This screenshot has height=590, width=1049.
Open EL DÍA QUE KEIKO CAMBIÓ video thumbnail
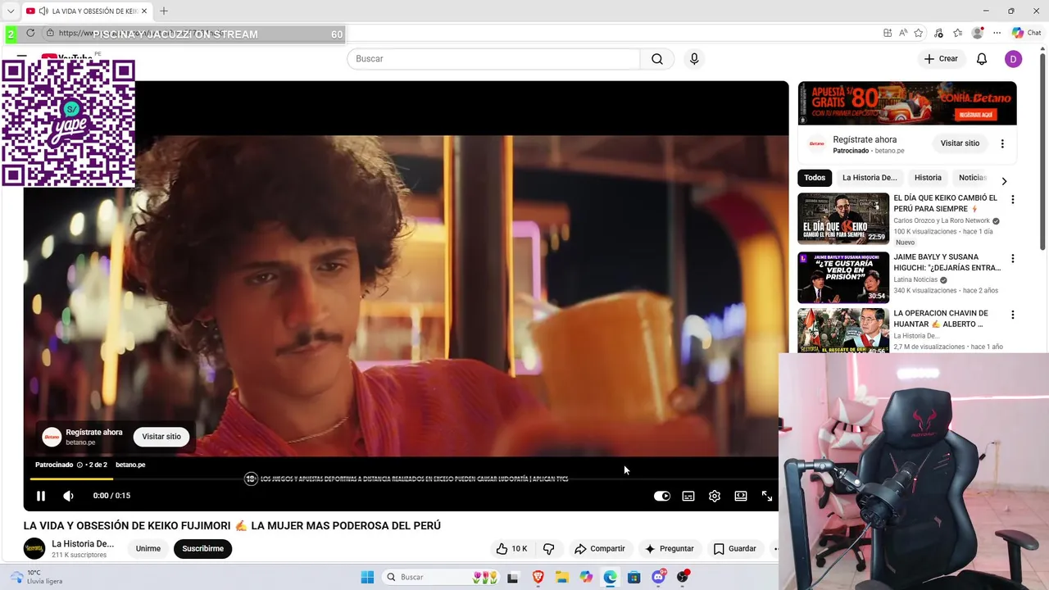pyautogui.click(x=843, y=219)
